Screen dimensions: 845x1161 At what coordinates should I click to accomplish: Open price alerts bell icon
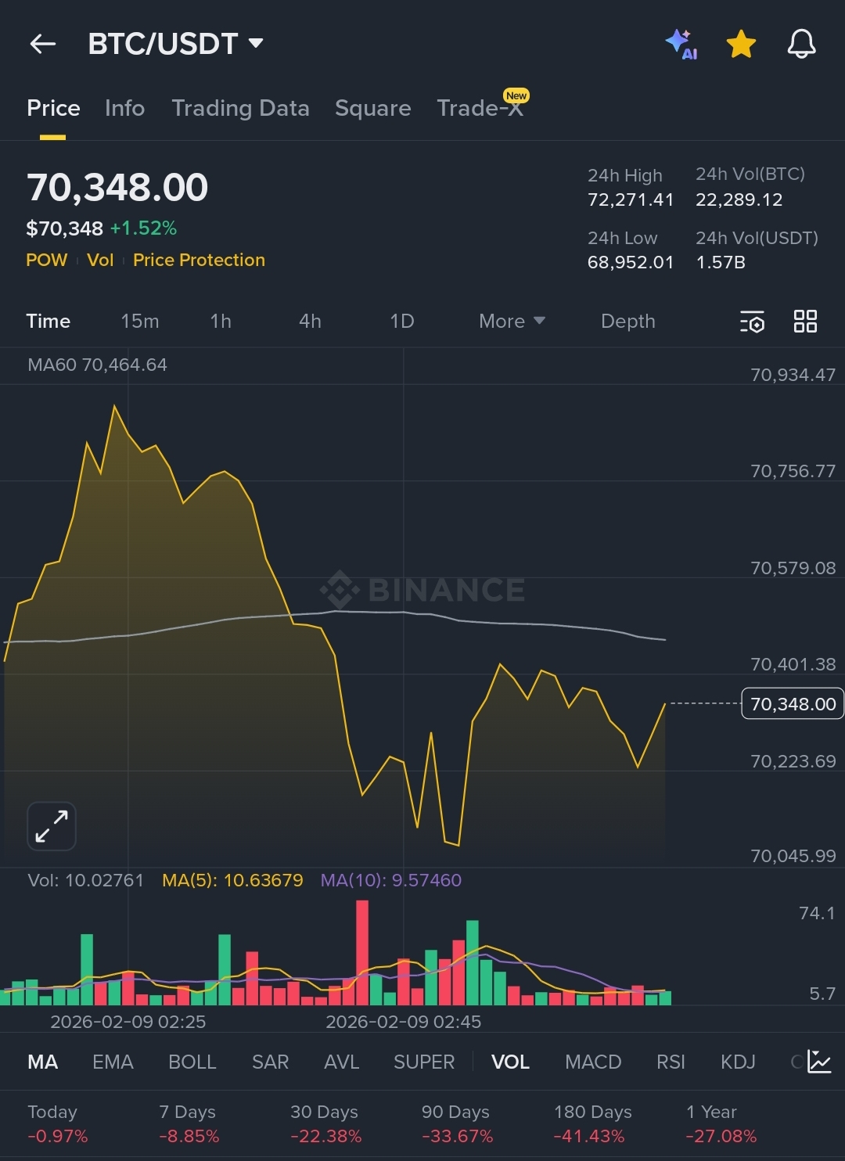coord(801,44)
